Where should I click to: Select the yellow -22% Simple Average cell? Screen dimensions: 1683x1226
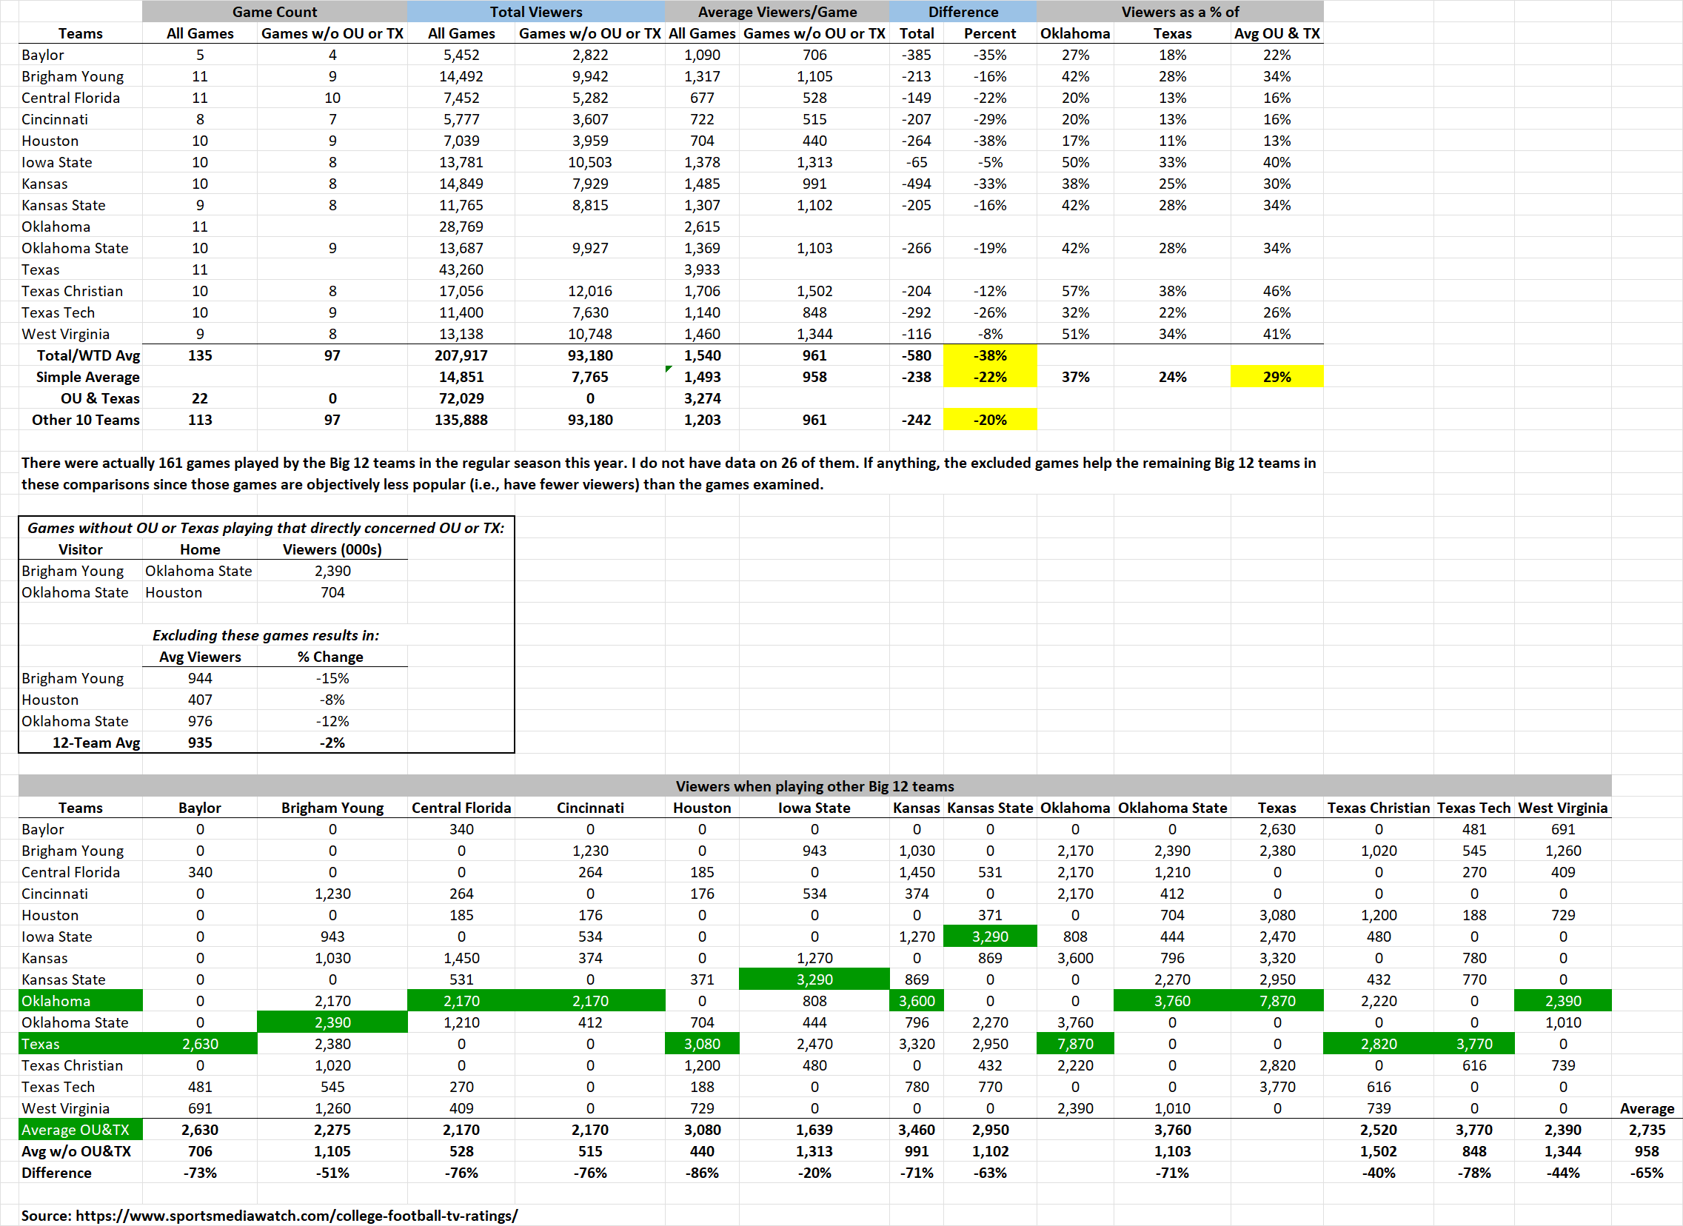990,377
